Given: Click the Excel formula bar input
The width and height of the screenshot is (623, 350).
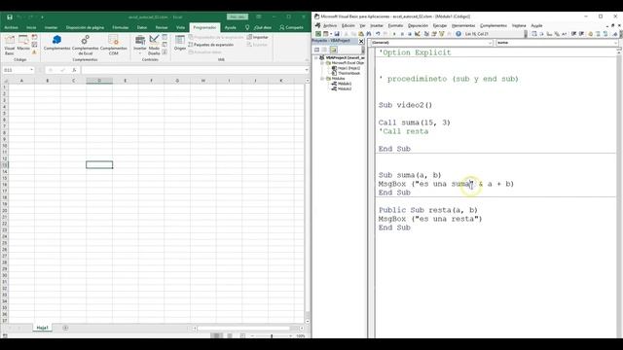Looking at the screenshot, I should pos(193,70).
